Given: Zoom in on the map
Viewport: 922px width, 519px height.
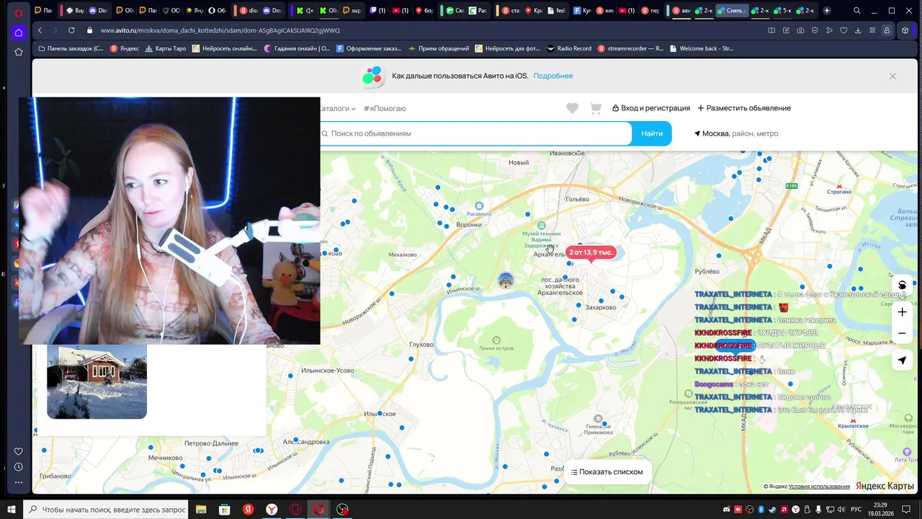Looking at the screenshot, I should (902, 312).
